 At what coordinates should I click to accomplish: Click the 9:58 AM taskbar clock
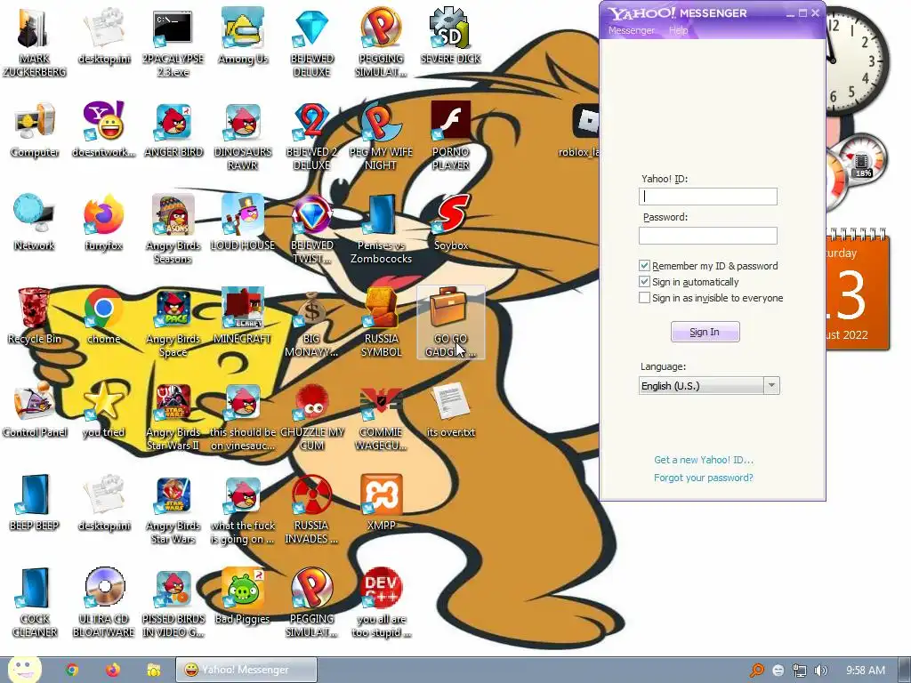pos(866,671)
